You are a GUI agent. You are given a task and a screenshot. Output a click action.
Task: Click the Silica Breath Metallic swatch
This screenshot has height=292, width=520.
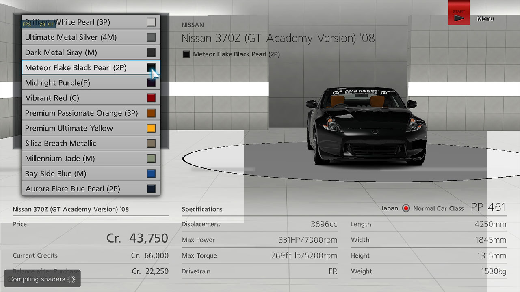pyautogui.click(x=151, y=143)
